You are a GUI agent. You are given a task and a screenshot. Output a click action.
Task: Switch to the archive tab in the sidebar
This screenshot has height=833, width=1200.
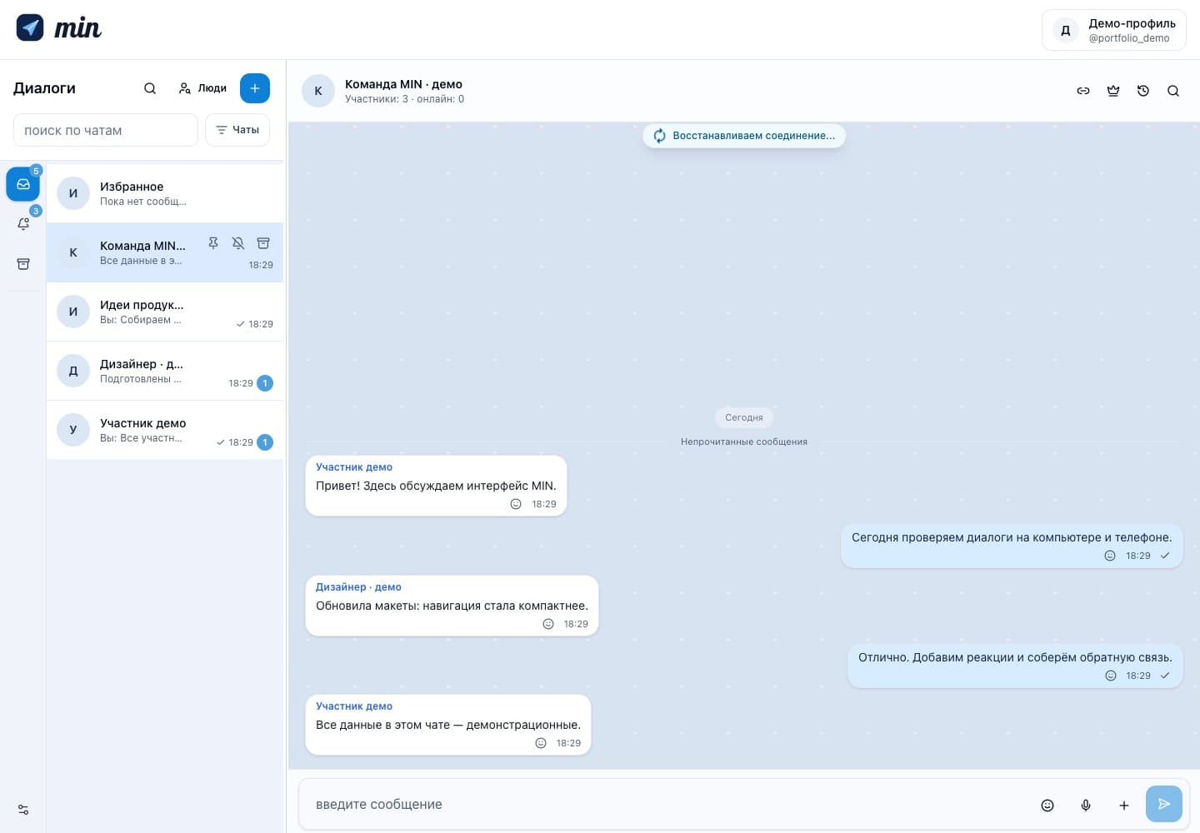23,264
